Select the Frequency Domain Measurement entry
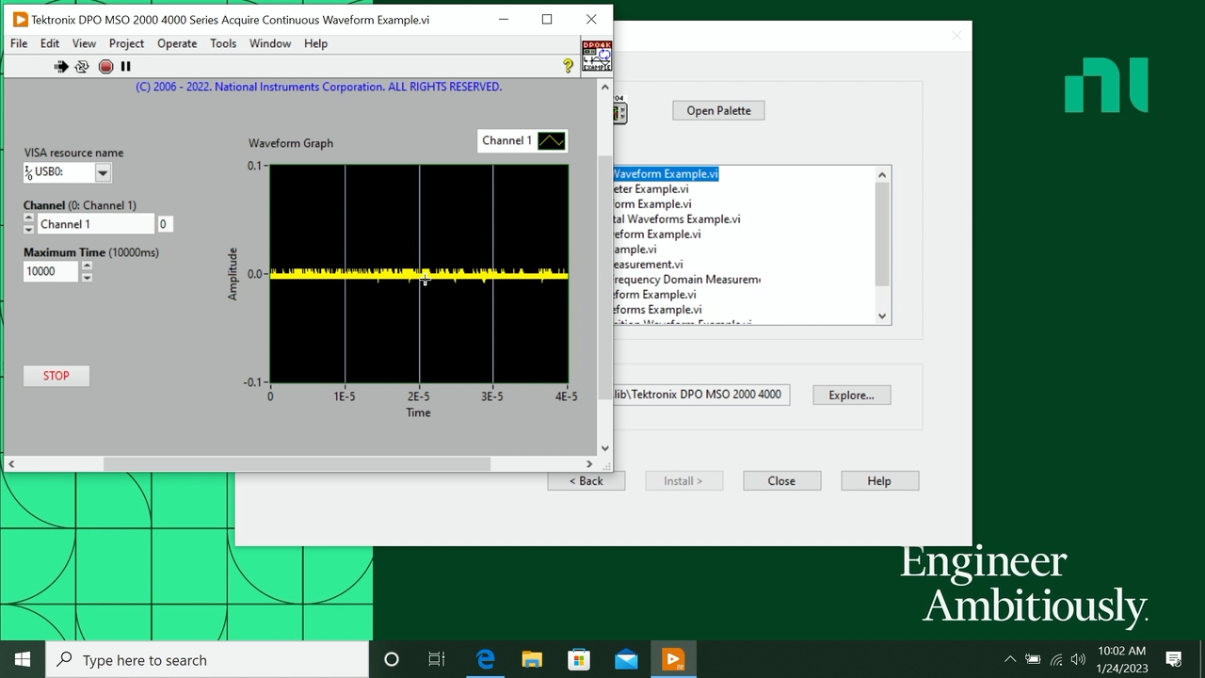1205x678 pixels. coord(686,280)
